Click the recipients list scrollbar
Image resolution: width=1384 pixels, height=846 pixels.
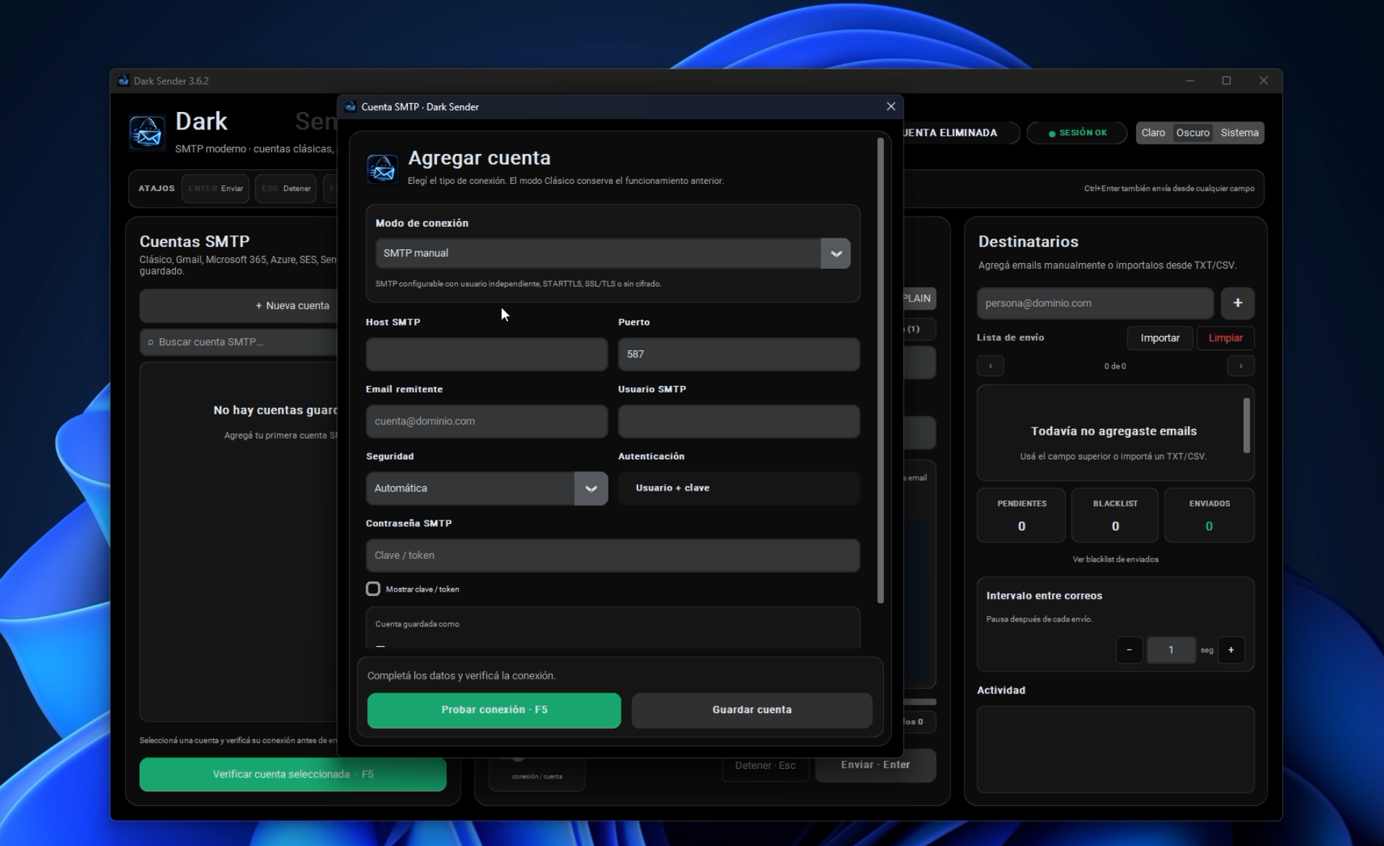(x=1247, y=425)
